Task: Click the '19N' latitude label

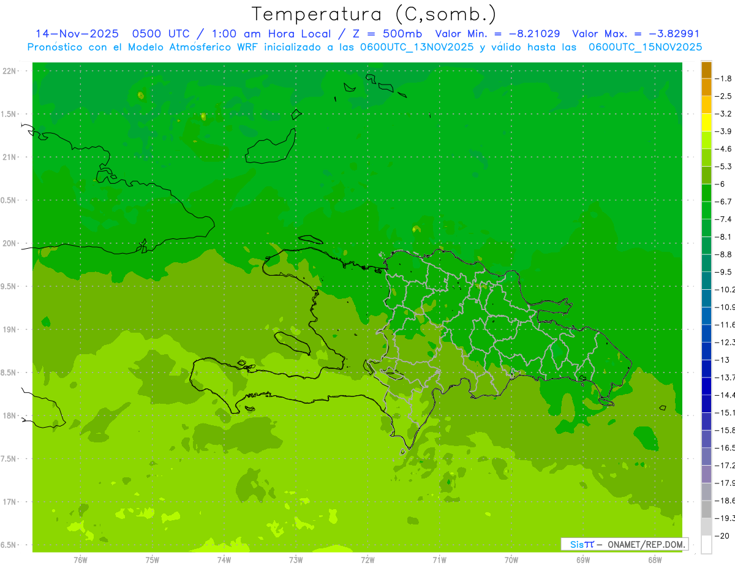Action: point(10,330)
